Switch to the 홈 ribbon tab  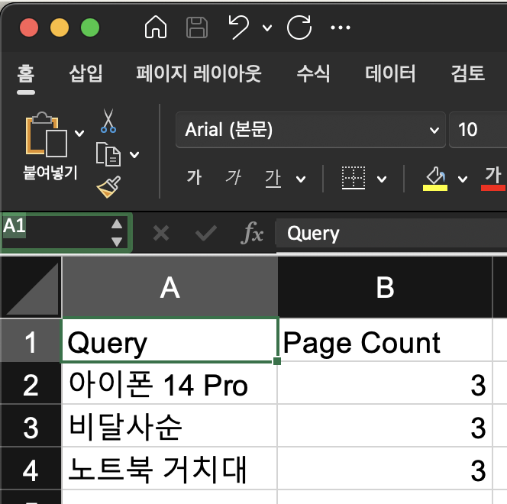[x=26, y=73]
